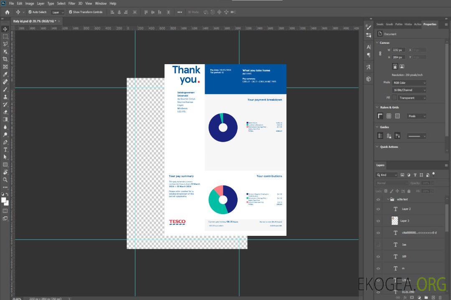Screen dimensions: 451x300
Task: Select the Hand tool
Action: point(5,172)
